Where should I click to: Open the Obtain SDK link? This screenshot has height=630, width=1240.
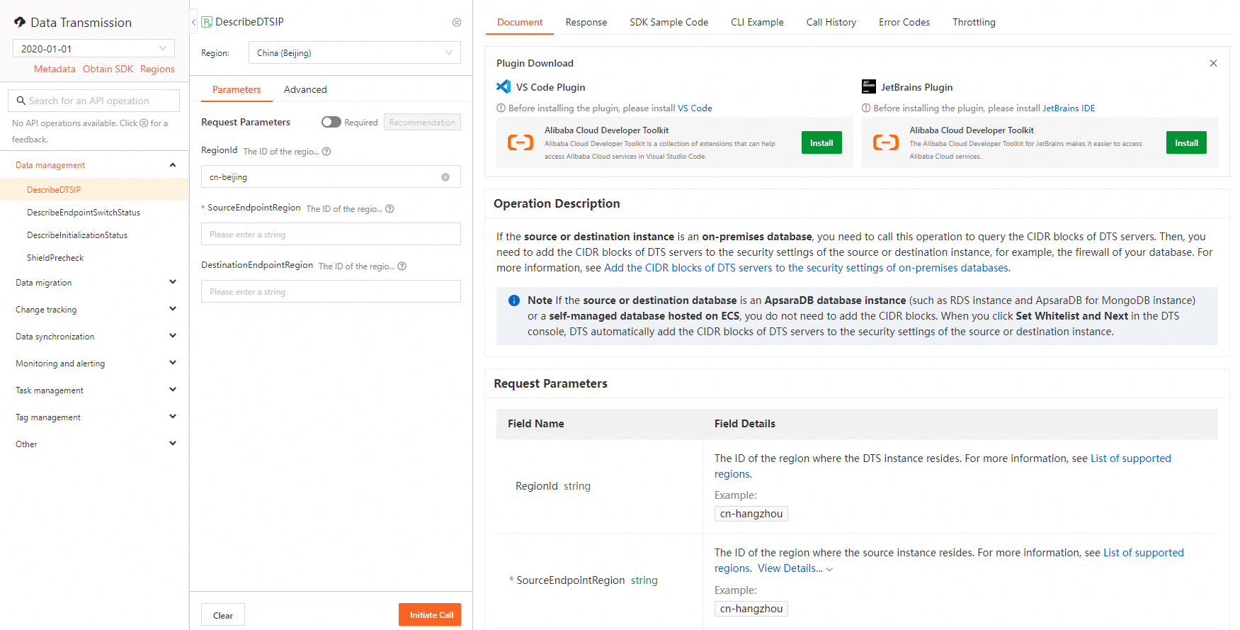pos(108,69)
